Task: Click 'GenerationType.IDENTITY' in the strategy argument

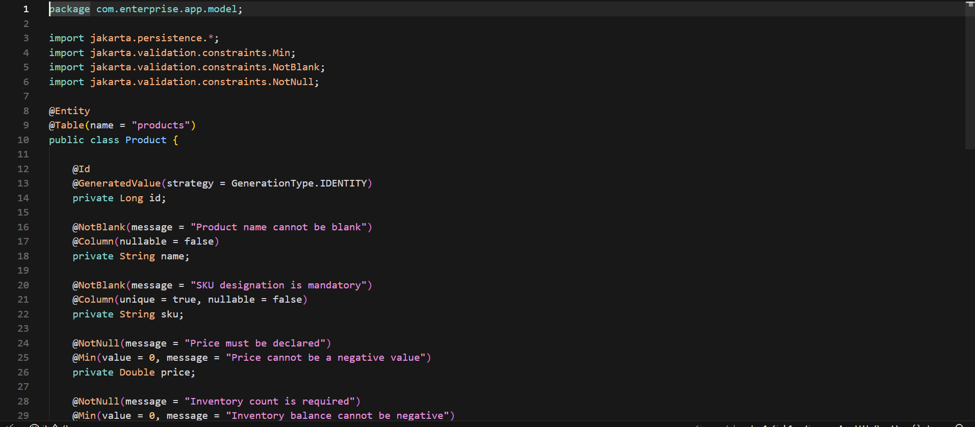Action: coord(299,183)
